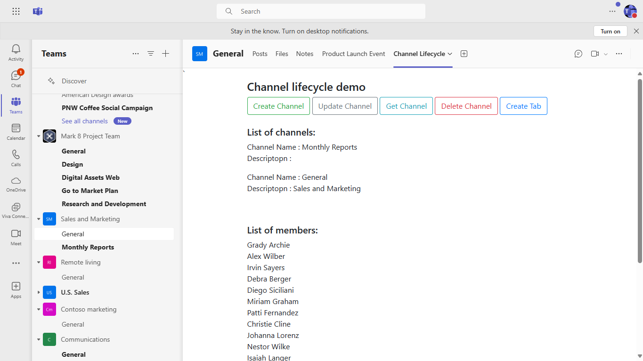Click the SM team avatar in channel header
The height and width of the screenshot is (361, 643).
click(200, 54)
